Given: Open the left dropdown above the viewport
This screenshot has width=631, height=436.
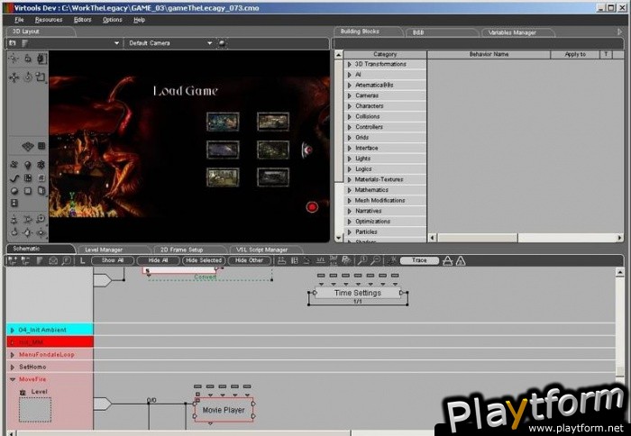Looking at the screenshot, I should (116, 43).
